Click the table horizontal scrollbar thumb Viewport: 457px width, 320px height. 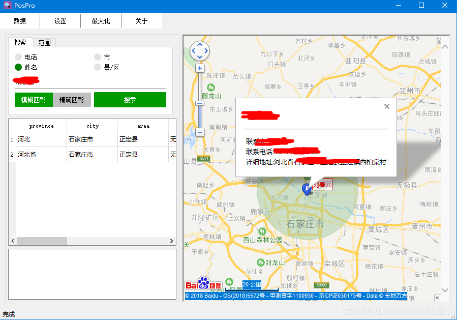point(42,241)
